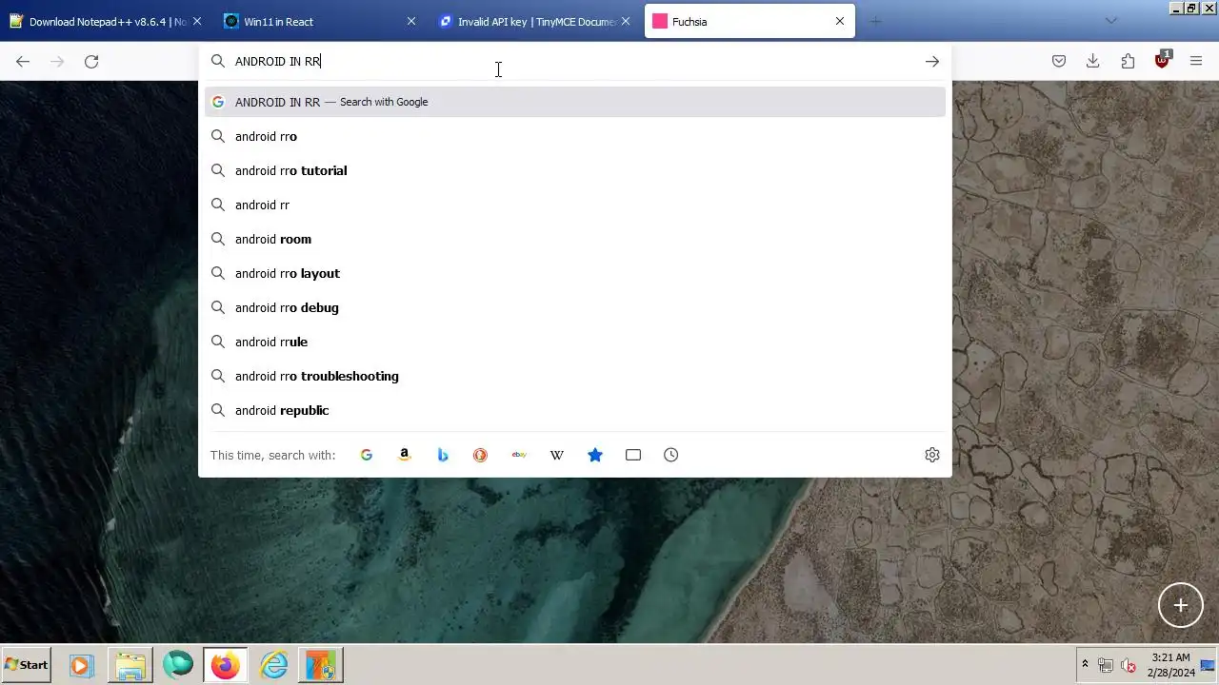This screenshot has height=685, width=1219.
Task: Search in History clock icon
Action: [671, 455]
